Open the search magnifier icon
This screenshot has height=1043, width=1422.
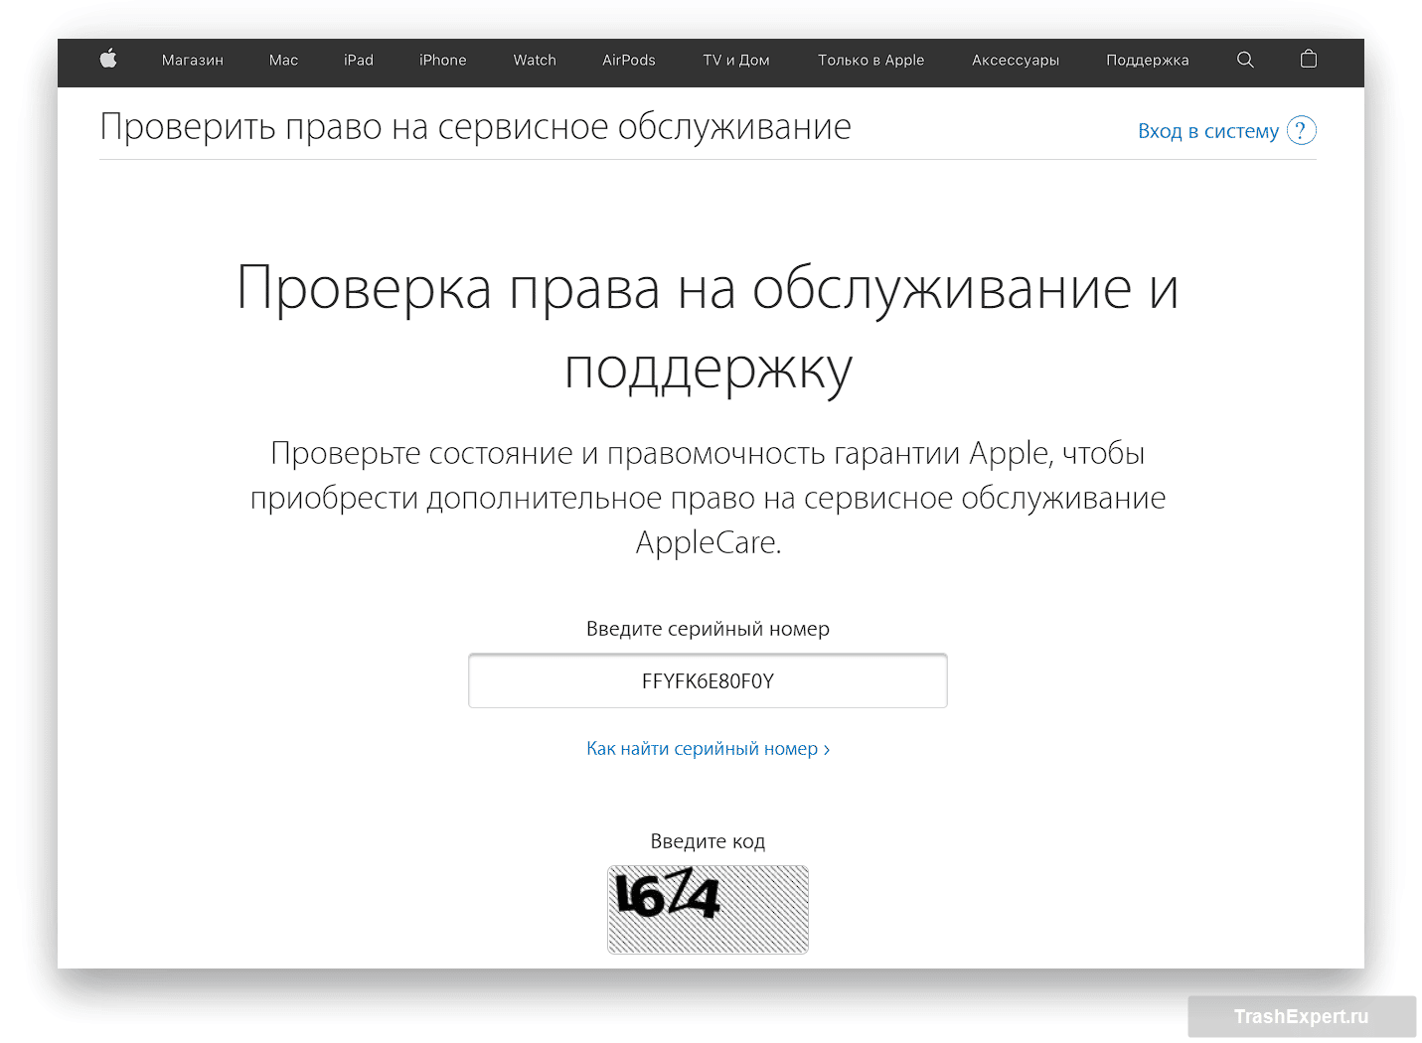tap(1245, 60)
